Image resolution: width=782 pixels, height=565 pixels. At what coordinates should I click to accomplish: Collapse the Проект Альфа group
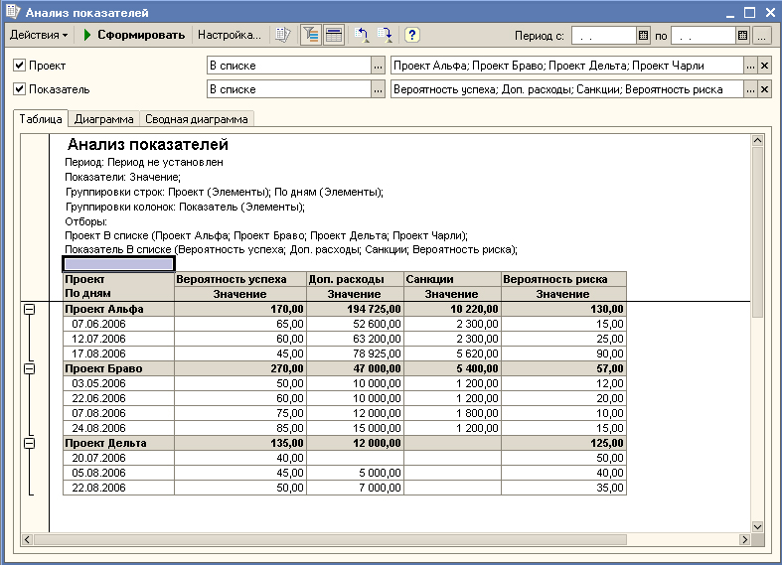tap(29, 309)
